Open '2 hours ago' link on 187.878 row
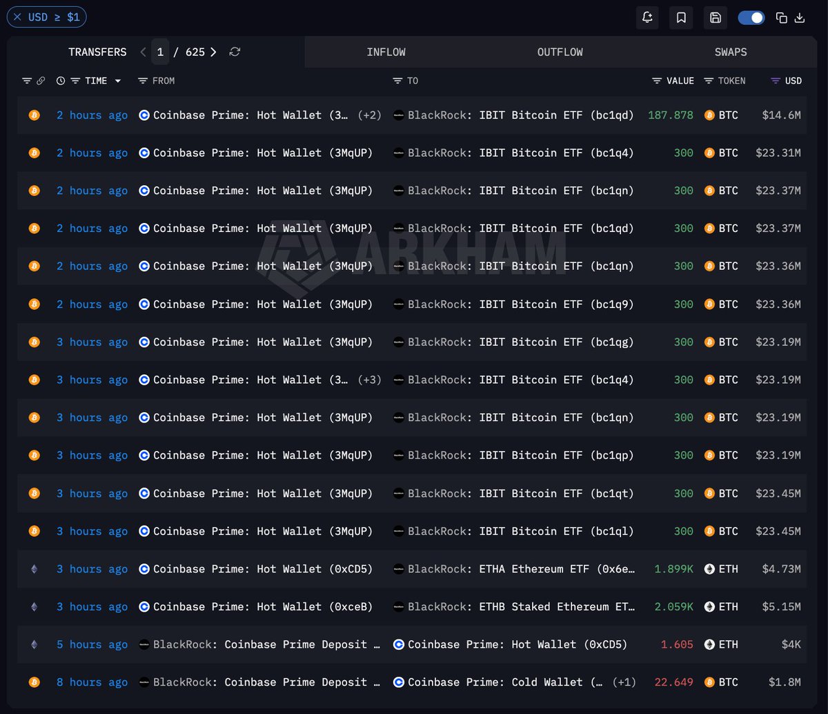This screenshot has width=828, height=714. coord(92,115)
